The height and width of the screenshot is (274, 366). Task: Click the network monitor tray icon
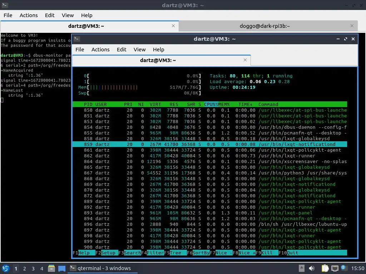(x=335, y=268)
